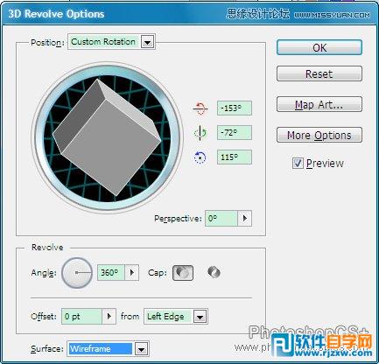The width and height of the screenshot is (379, 364).
Task: Click the Z-axis rotation icon
Action: [200, 157]
